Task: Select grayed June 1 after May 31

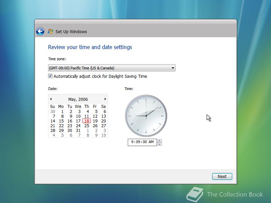Action: pos(88,131)
